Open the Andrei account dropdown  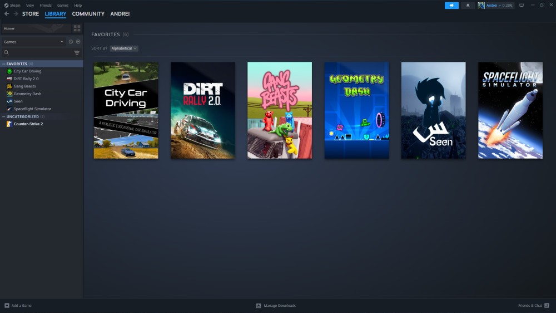[499, 6]
